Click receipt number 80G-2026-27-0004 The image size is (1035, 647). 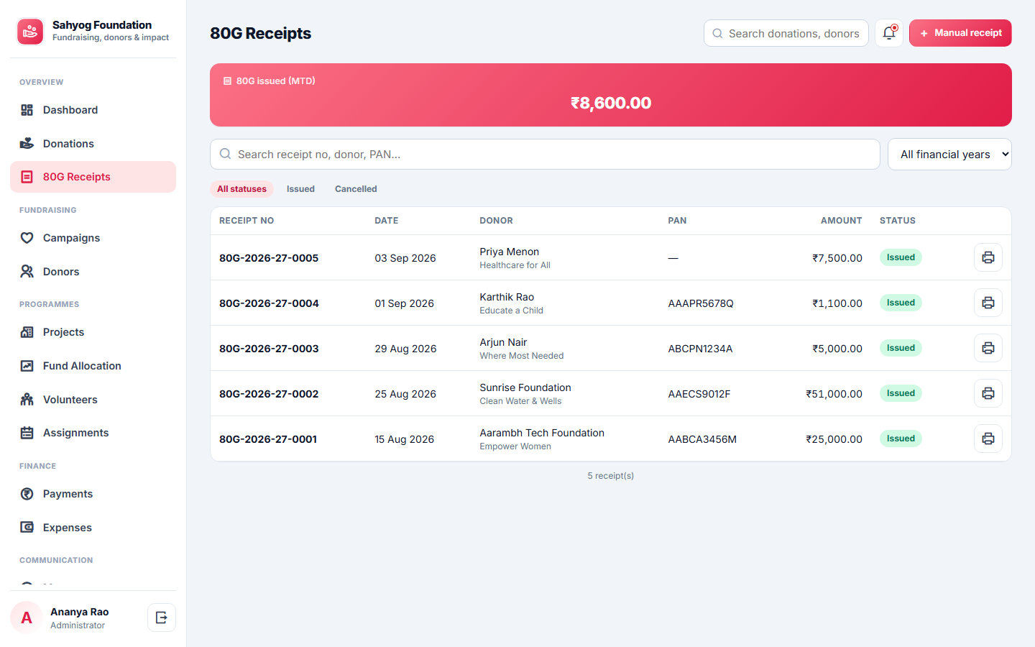pyautogui.click(x=269, y=303)
